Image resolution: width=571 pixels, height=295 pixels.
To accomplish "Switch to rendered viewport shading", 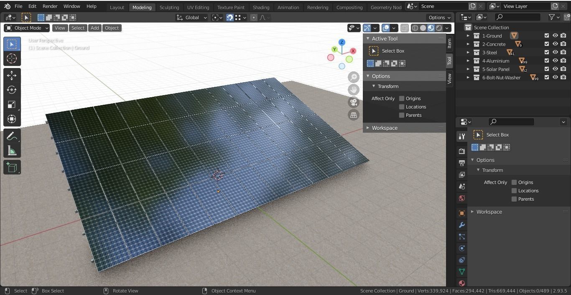I will pyautogui.click(x=439, y=28).
